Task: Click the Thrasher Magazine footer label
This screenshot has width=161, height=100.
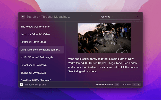Action: tap(35, 85)
